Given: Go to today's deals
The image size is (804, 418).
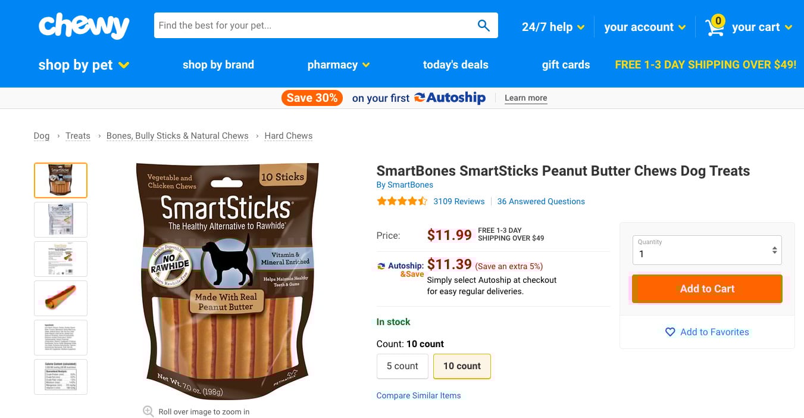Looking at the screenshot, I should [455, 65].
